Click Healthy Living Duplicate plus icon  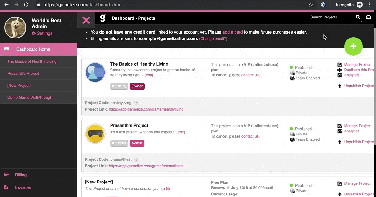(x=340, y=70)
